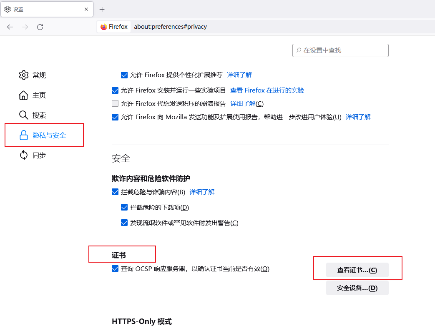Switch to the 设置 browser tab
The image size is (435, 326).
(42, 9)
